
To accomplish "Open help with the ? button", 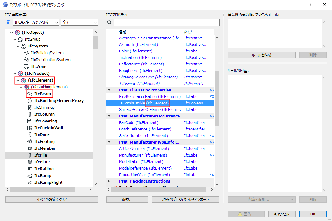I will click(311, 5).
